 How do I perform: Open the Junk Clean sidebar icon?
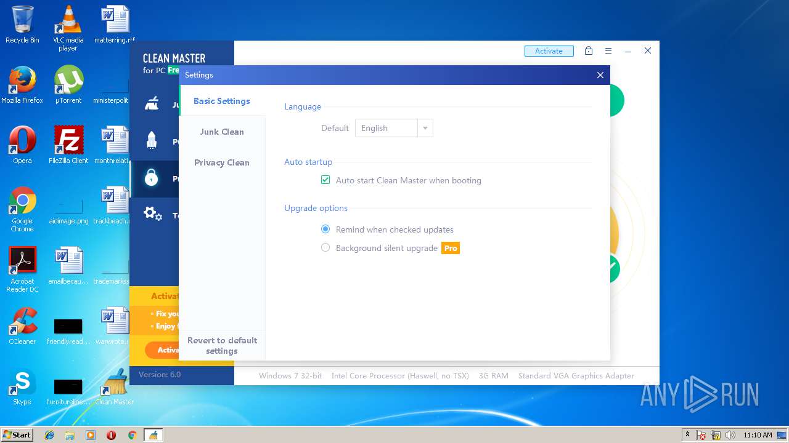pyautogui.click(x=152, y=103)
